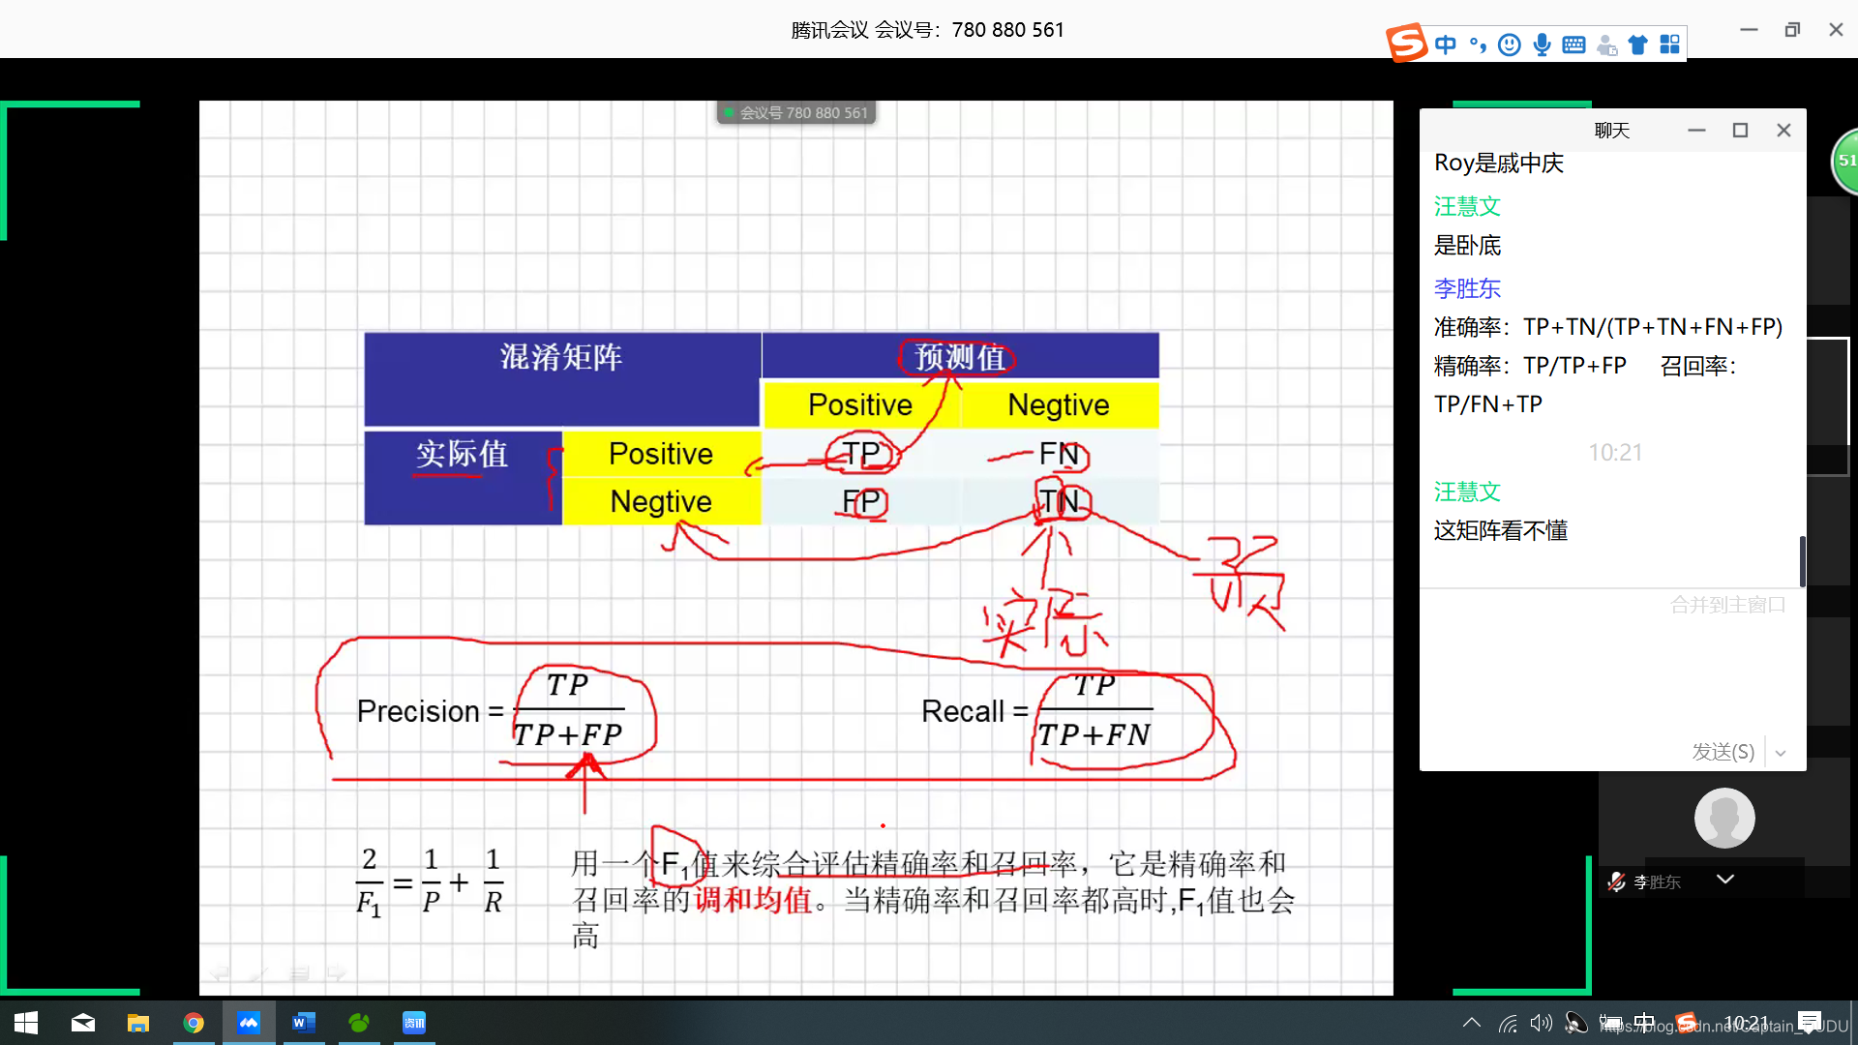1858x1045 pixels.
Task: Toggle Chinese/English mode in Sogou toolbar
Action: [1445, 45]
